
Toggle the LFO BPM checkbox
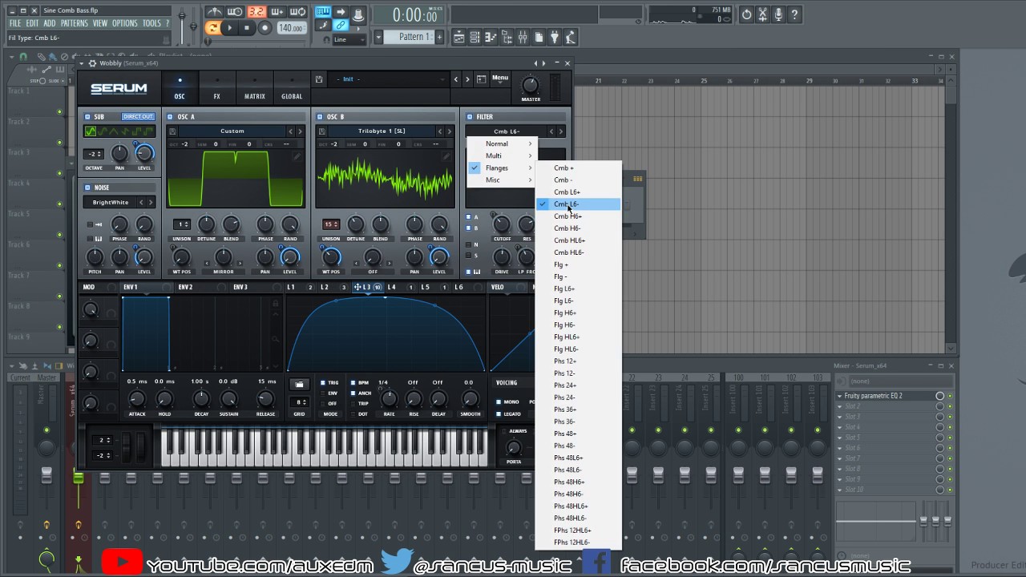[x=353, y=383]
